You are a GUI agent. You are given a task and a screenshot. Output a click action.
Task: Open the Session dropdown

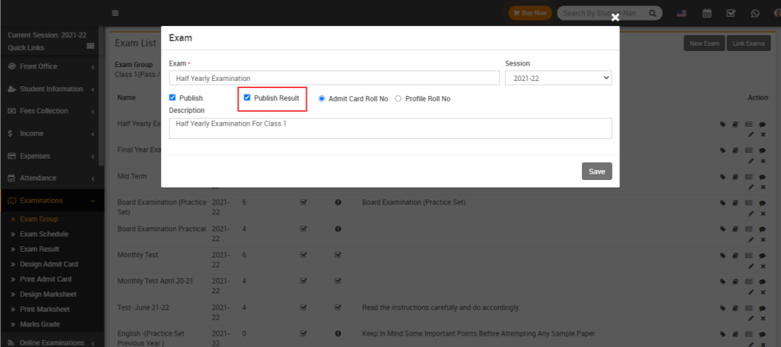click(x=558, y=78)
